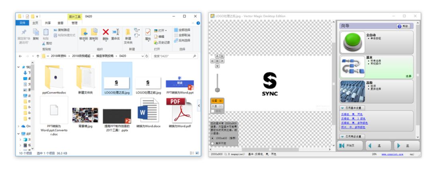The height and width of the screenshot is (176, 431).
Task: Click the search magnifier icon in Explorer
Action: click(x=195, y=56)
